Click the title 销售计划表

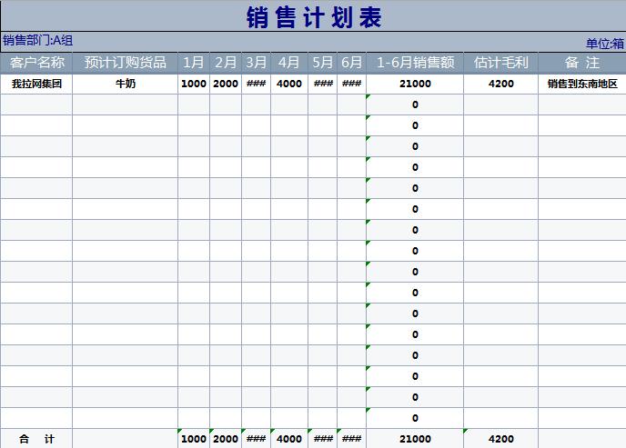click(x=313, y=17)
